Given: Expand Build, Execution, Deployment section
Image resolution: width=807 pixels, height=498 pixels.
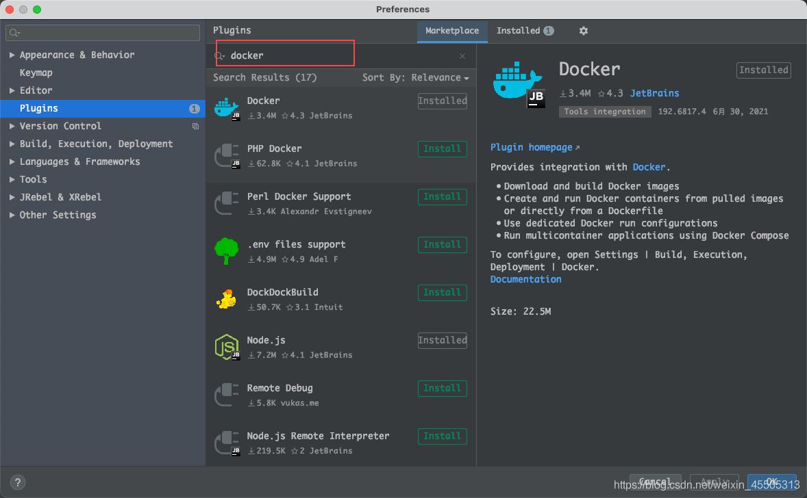Looking at the screenshot, I should (x=12, y=144).
